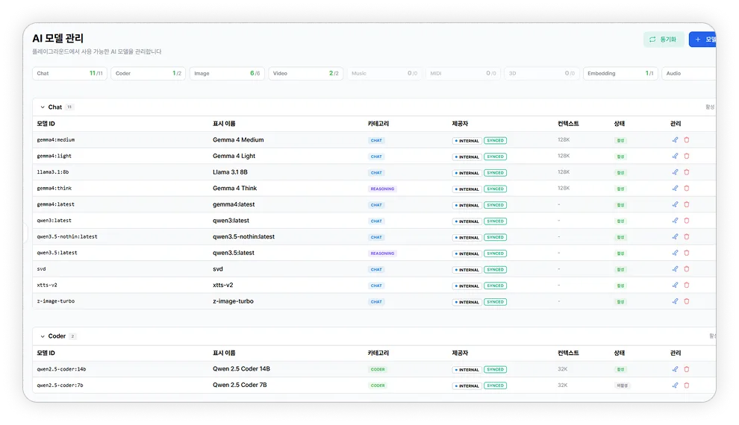Edit the xtts-v2 model
This screenshot has width=739, height=425.
675,285
